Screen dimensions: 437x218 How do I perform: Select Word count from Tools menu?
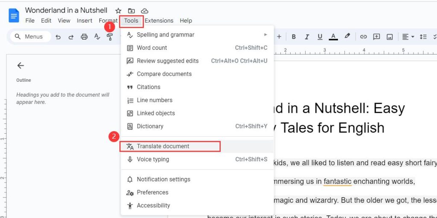click(x=197, y=48)
